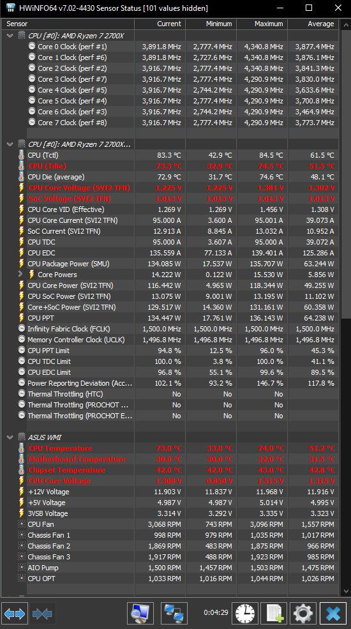Select the Chassis Fan 3 row
The height and width of the screenshot is (629, 351).
(178, 556)
